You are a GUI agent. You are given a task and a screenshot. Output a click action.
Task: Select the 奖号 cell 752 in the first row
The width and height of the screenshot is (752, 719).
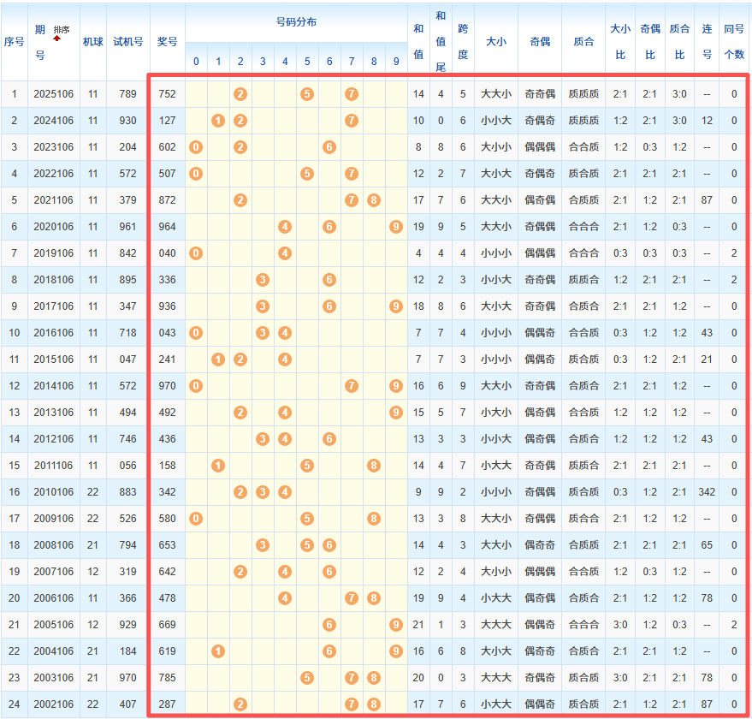click(168, 93)
